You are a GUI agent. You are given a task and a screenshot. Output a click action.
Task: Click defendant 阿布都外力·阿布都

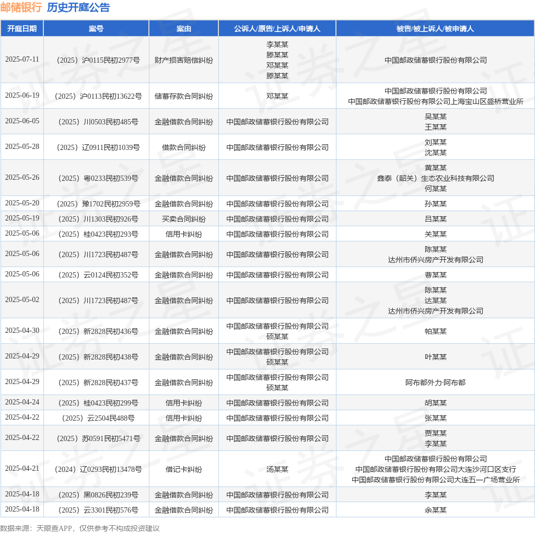click(x=435, y=382)
